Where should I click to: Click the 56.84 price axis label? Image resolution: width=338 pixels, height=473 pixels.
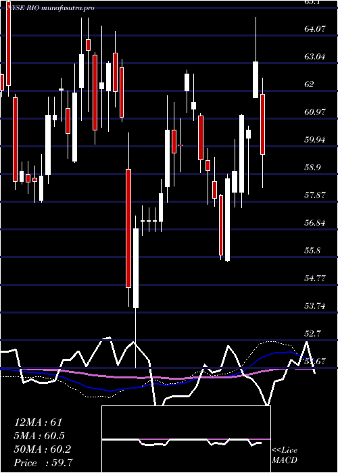315,223
